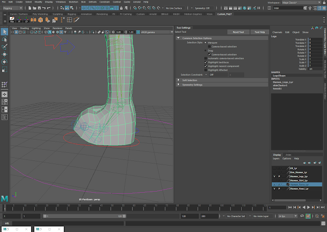Uncheck Highlight backfaces option
The height and width of the screenshot is (232, 327).
click(x=206, y=62)
